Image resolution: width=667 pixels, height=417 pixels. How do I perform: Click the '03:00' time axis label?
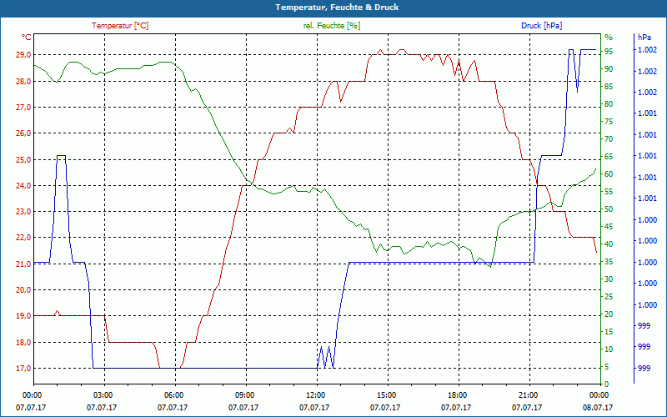pos(103,394)
